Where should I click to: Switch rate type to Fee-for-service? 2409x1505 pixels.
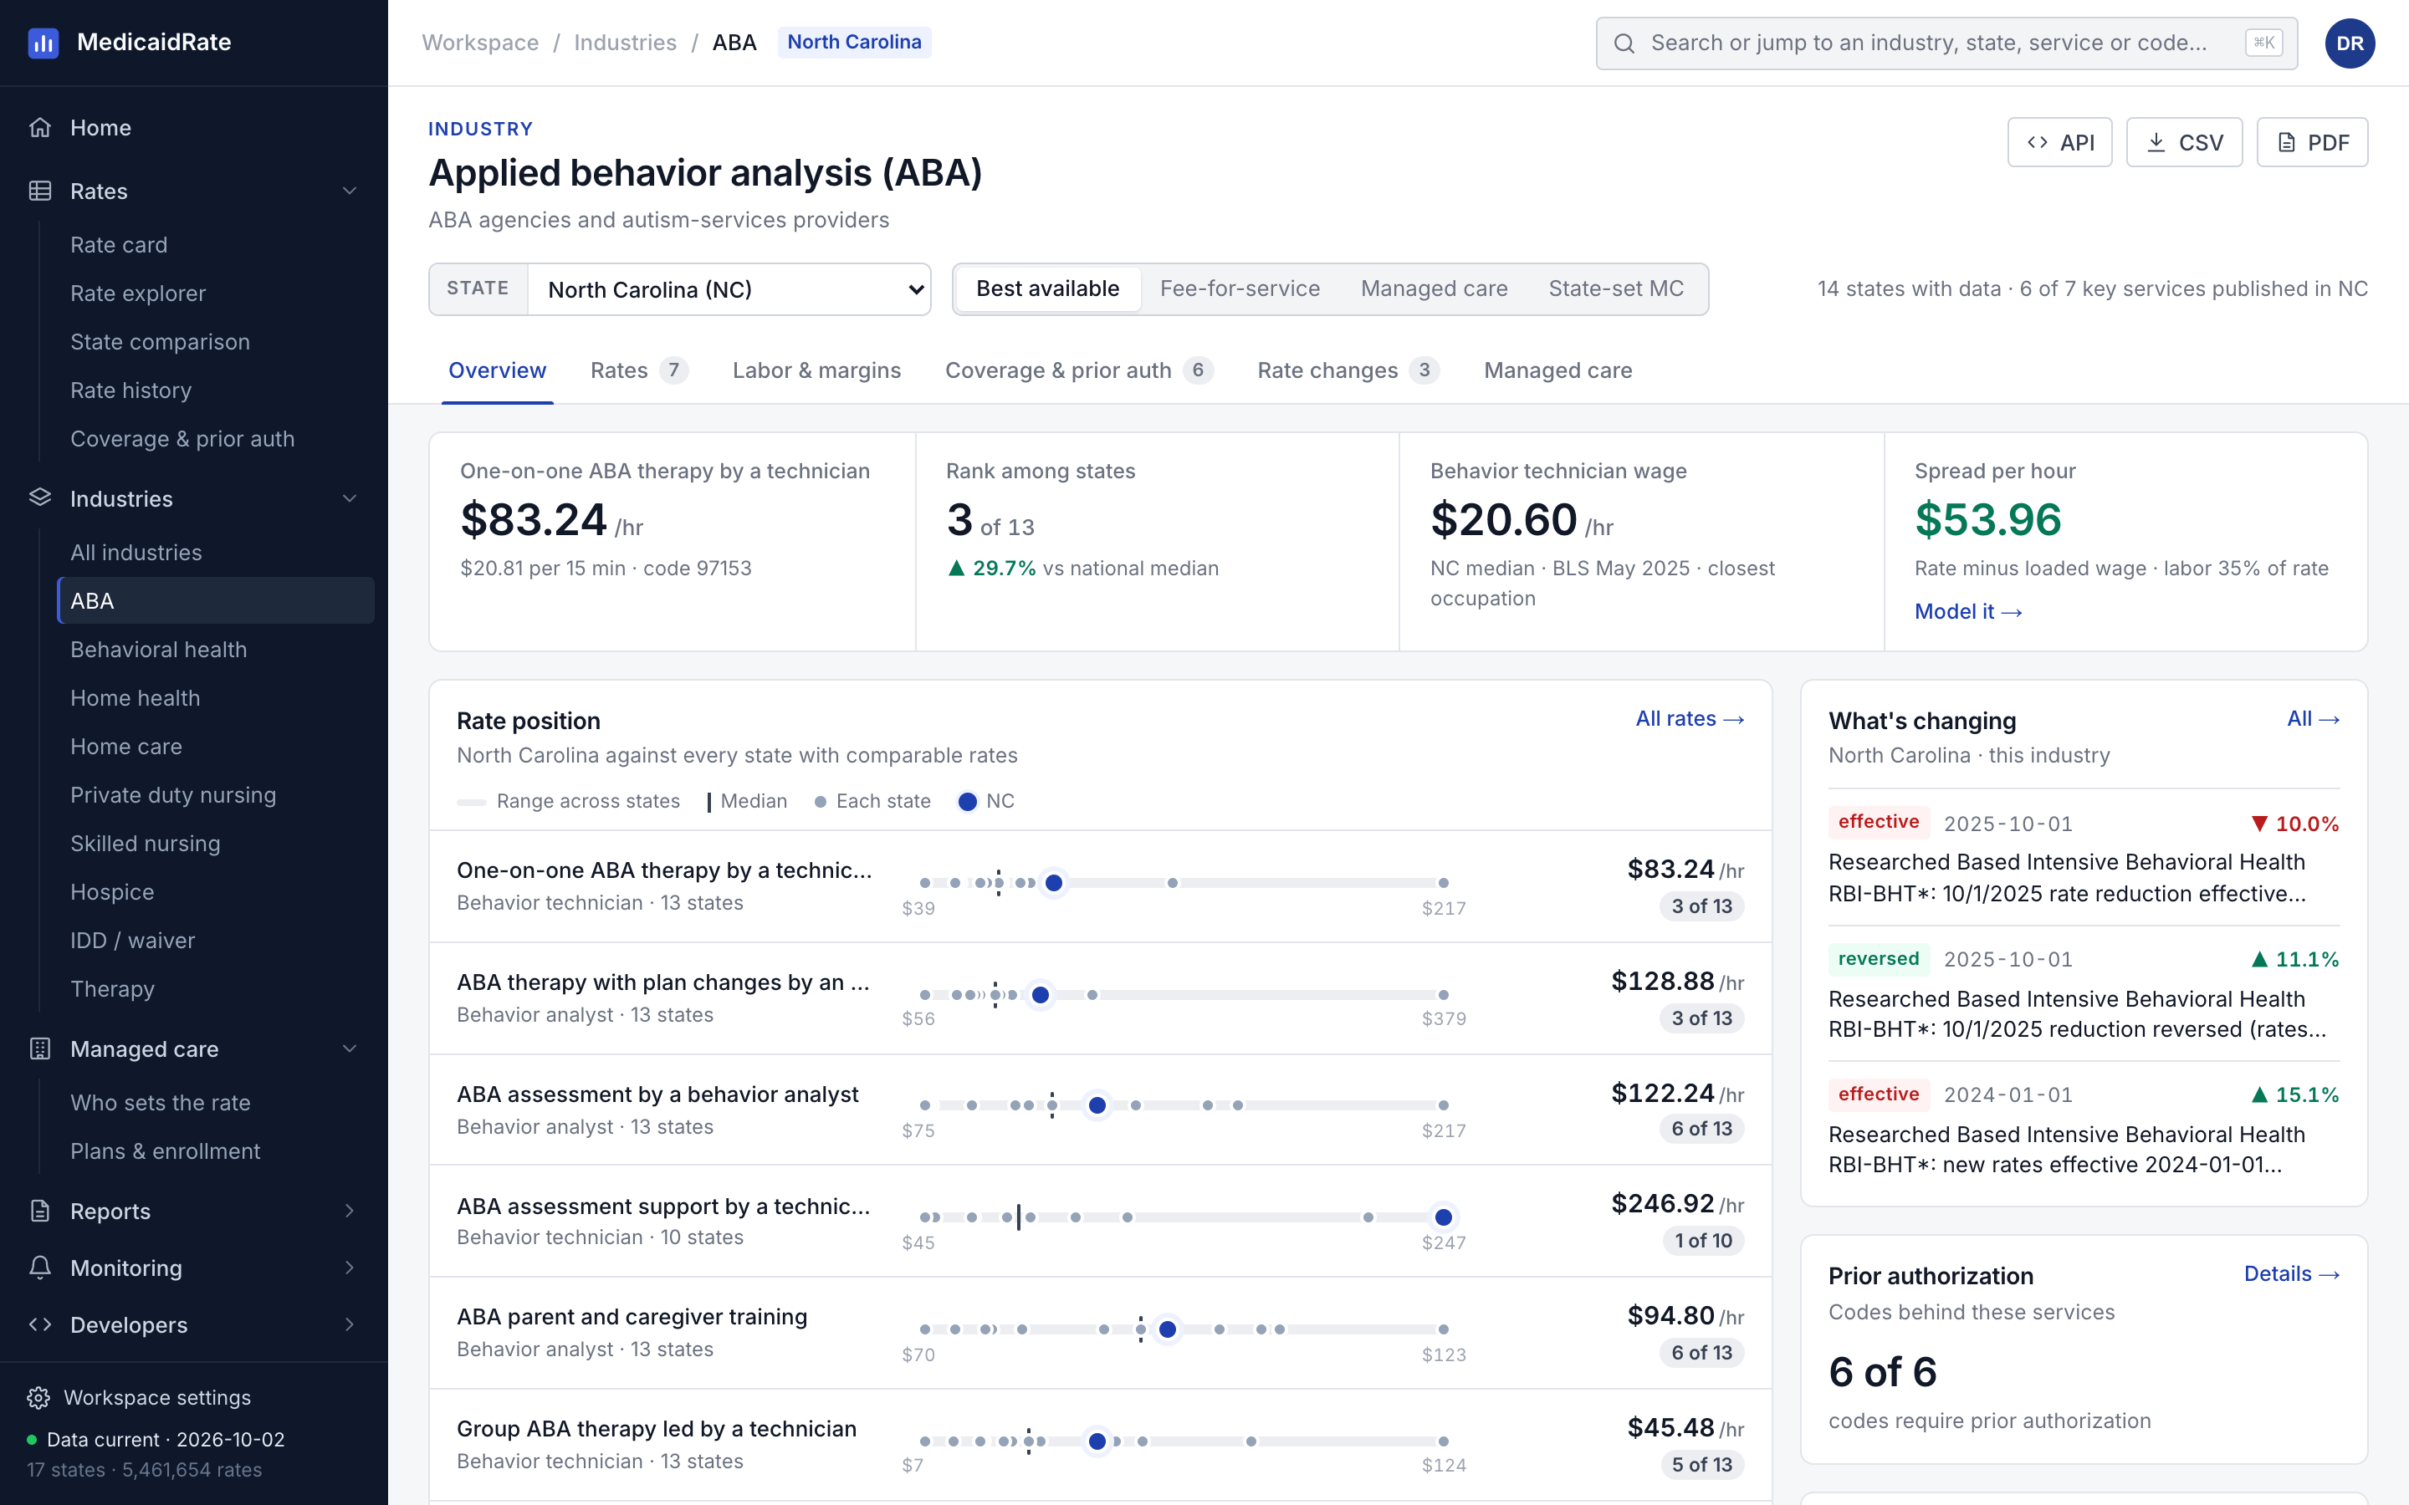coord(1240,288)
